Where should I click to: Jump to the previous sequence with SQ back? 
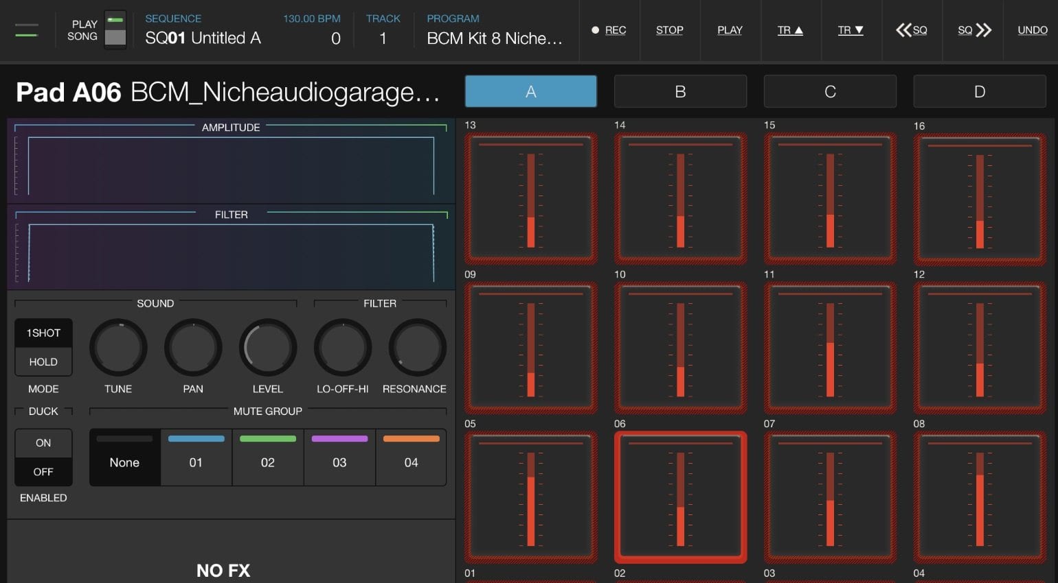click(x=912, y=30)
